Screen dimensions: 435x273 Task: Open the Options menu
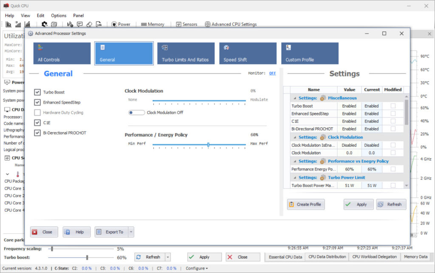pos(59,16)
